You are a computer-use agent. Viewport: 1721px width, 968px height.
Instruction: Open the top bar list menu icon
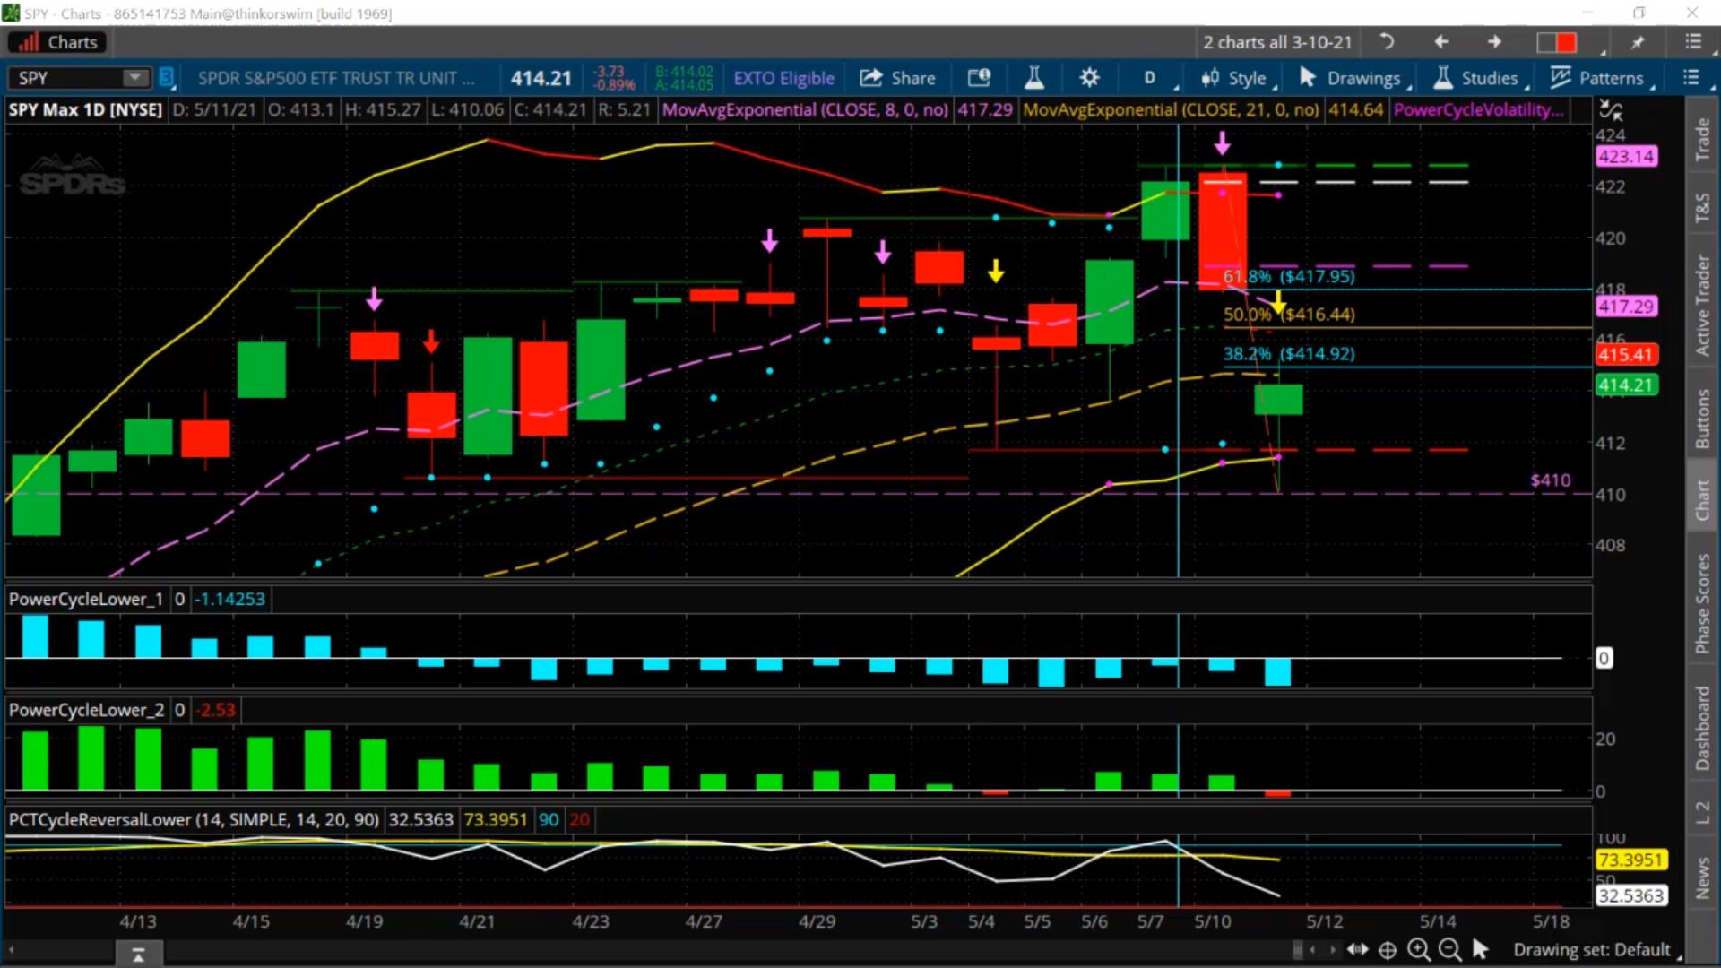1693,41
